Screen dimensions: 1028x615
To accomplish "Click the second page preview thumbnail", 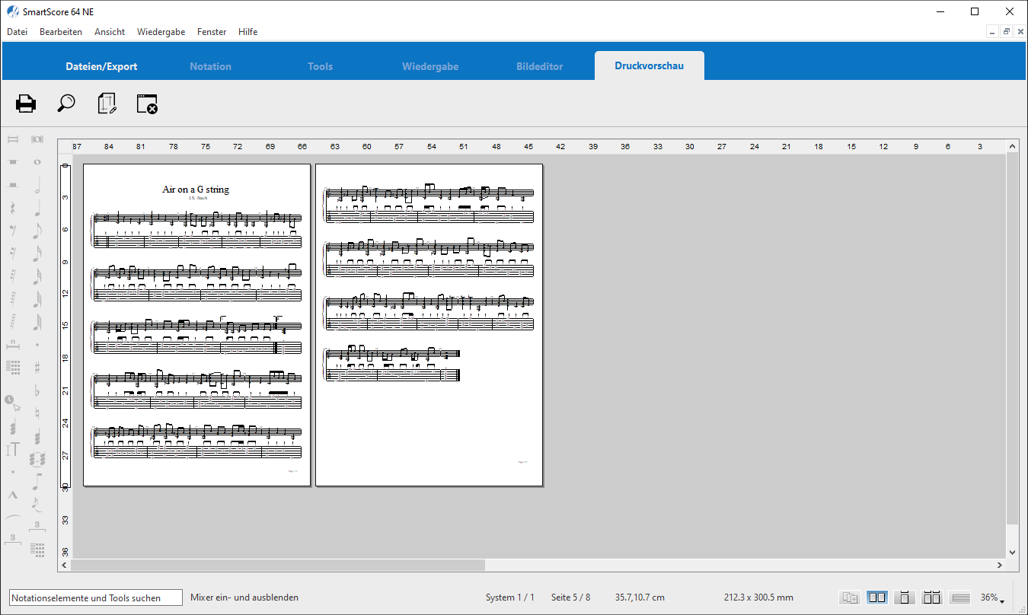I will point(429,325).
